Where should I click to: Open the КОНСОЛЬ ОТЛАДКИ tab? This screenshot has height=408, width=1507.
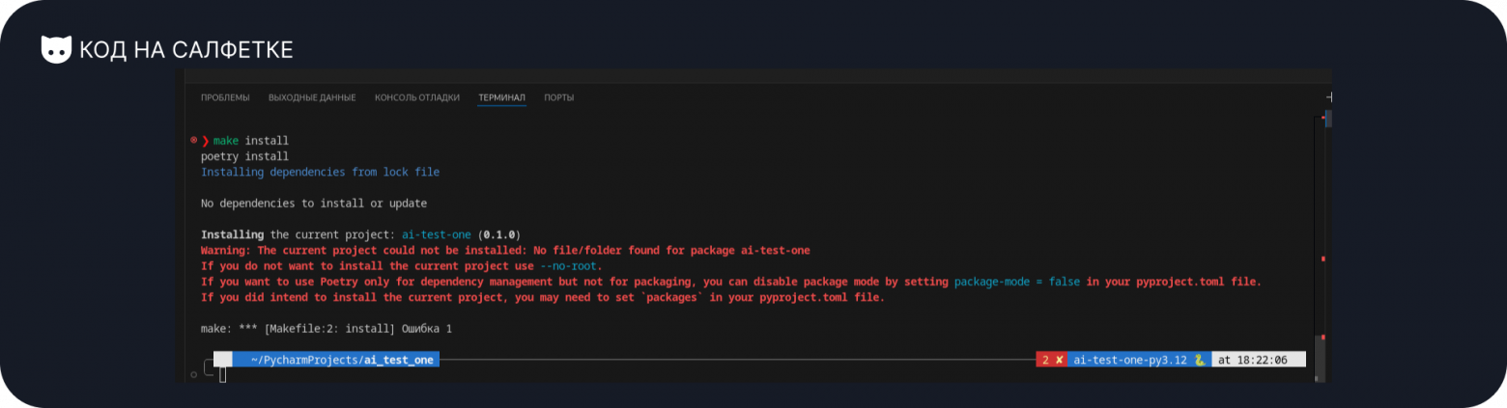(417, 98)
